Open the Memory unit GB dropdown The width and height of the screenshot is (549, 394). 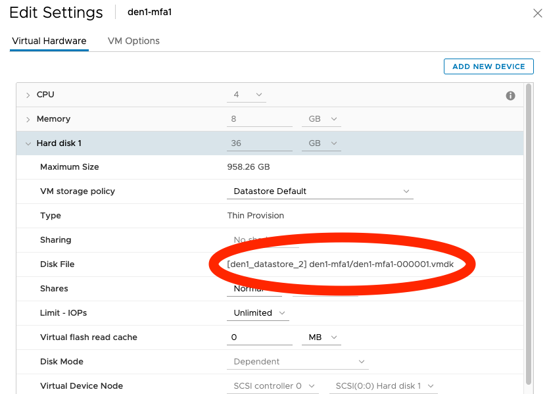tap(322, 119)
